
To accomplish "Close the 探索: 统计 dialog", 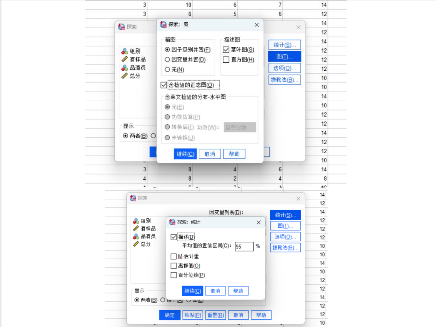I will (259, 222).
